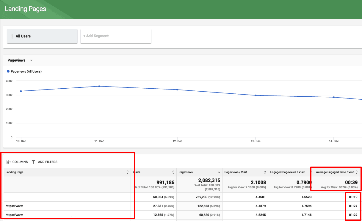Toggle Pageviews column descending sort arrow
362x221 pixels.
pyautogui.click(x=219, y=172)
